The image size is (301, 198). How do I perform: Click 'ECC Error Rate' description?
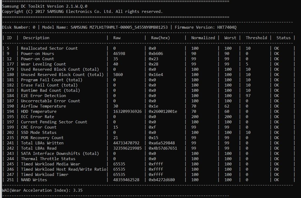[x=37, y=117]
